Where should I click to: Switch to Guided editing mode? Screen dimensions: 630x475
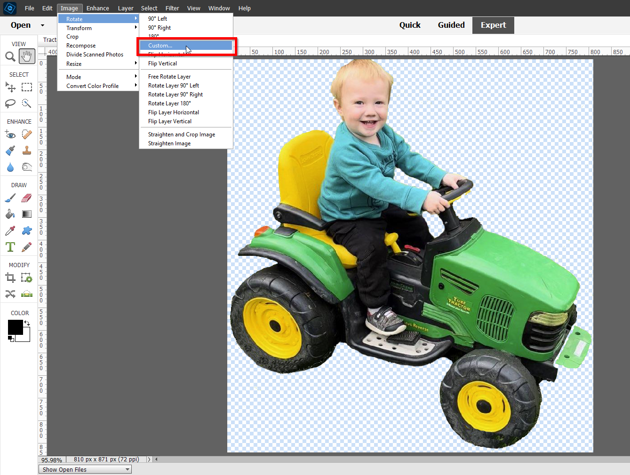[x=451, y=25]
